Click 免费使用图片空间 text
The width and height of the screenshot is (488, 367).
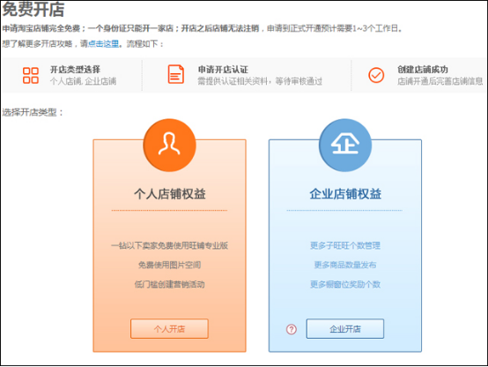169,265
